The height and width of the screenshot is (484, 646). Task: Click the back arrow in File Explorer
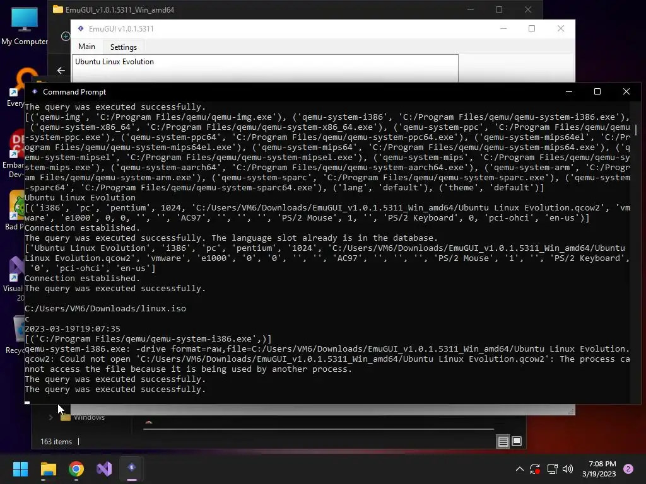tap(61, 71)
